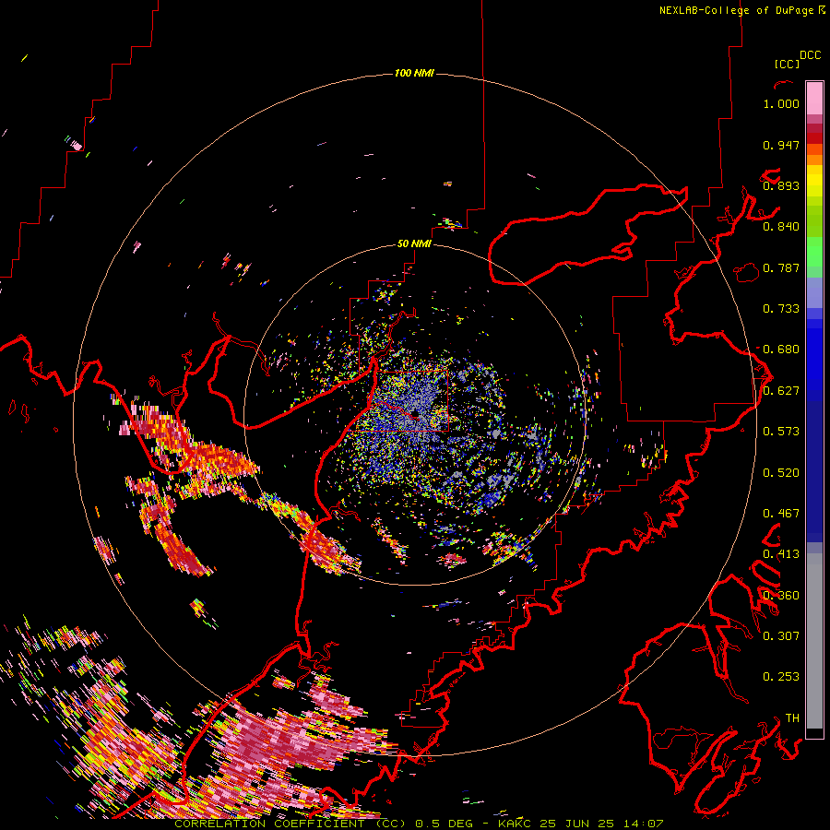Viewport: 830px width, 830px height.
Task: Click the TH threshold label
Action: tap(792, 718)
